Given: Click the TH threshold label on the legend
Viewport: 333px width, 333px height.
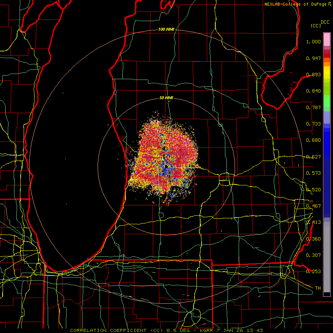Looking at the screenshot, I should [318, 288].
